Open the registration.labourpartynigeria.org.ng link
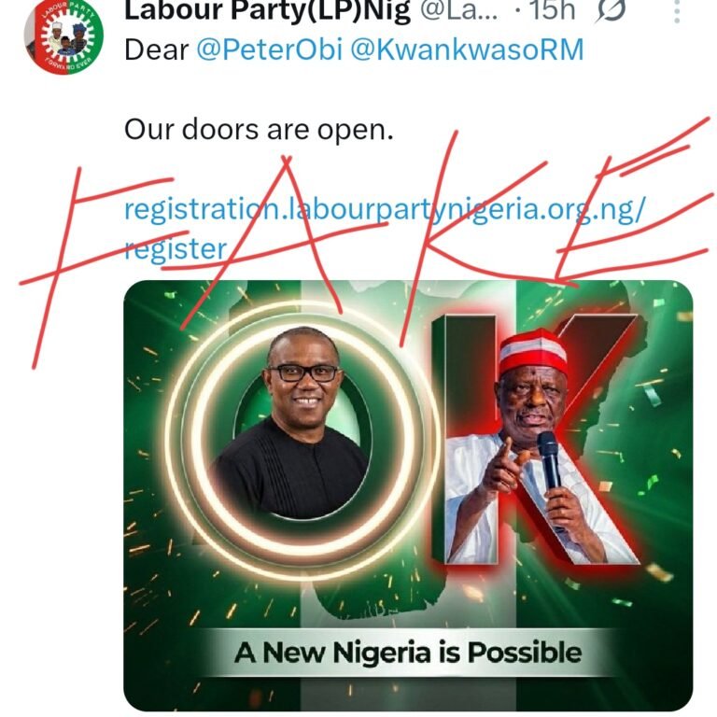Image resolution: width=717 pixels, height=717 pixels. click(x=383, y=210)
